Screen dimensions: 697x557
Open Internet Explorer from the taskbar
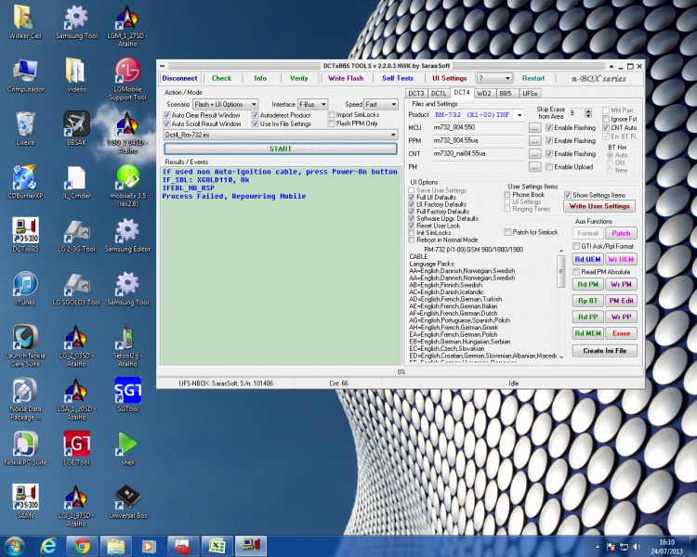click(48, 546)
